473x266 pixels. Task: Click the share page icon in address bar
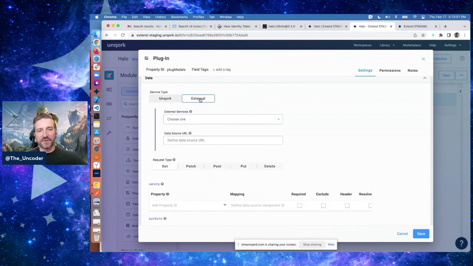pyautogui.click(x=415, y=35)
